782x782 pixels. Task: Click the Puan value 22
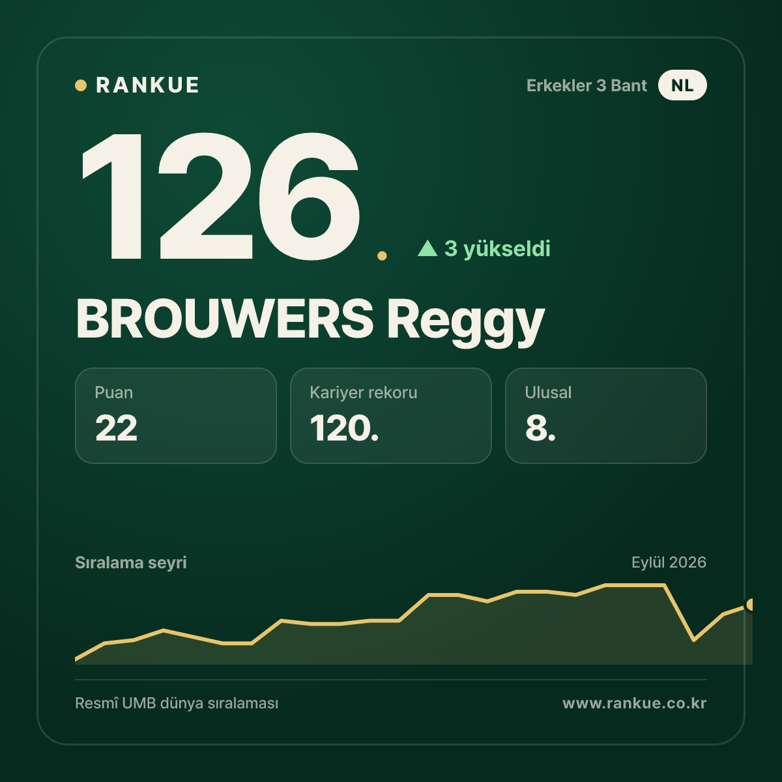116,428
